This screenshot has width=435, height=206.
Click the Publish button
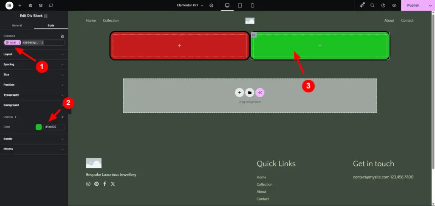click(413, 5)
